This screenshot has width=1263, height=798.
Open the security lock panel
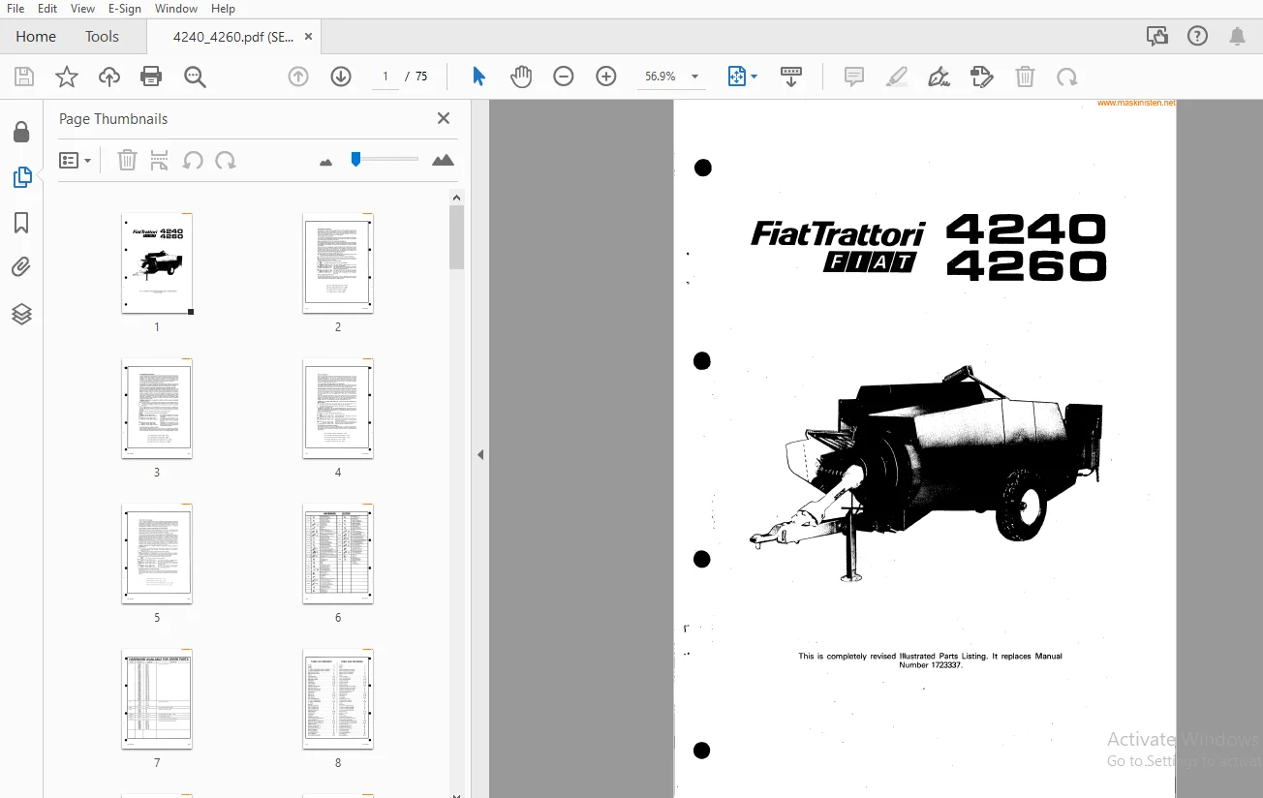point(21,132)
